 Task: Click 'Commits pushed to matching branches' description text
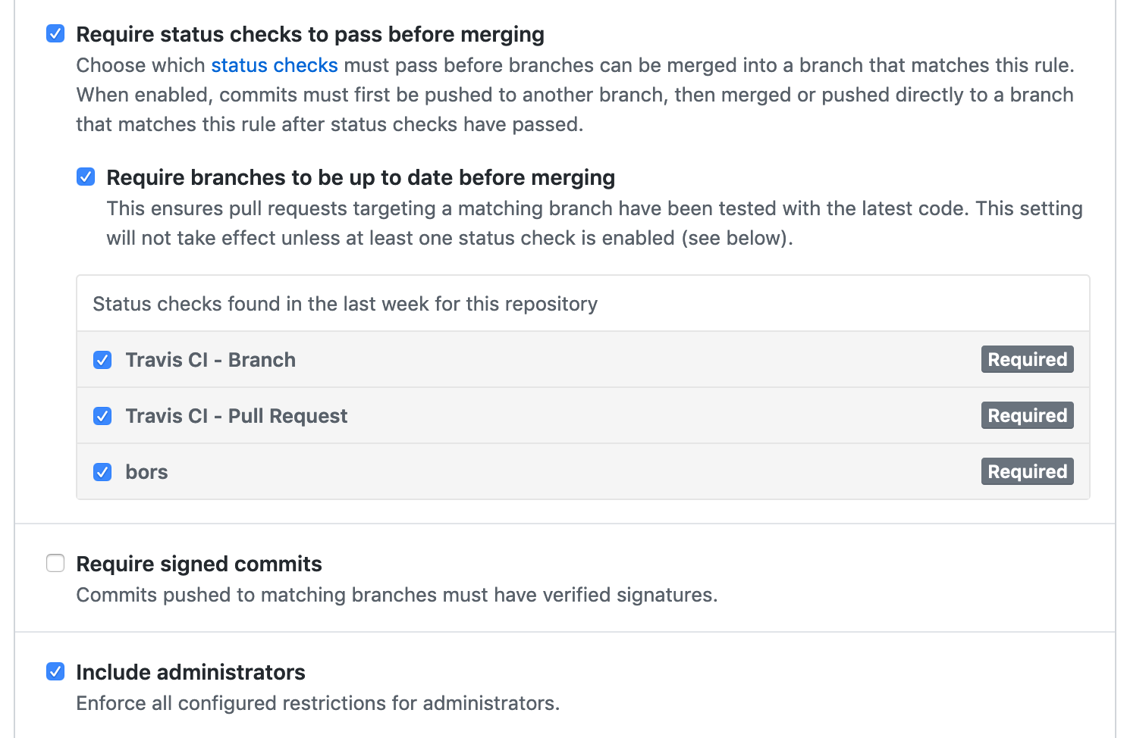[397, 595]
